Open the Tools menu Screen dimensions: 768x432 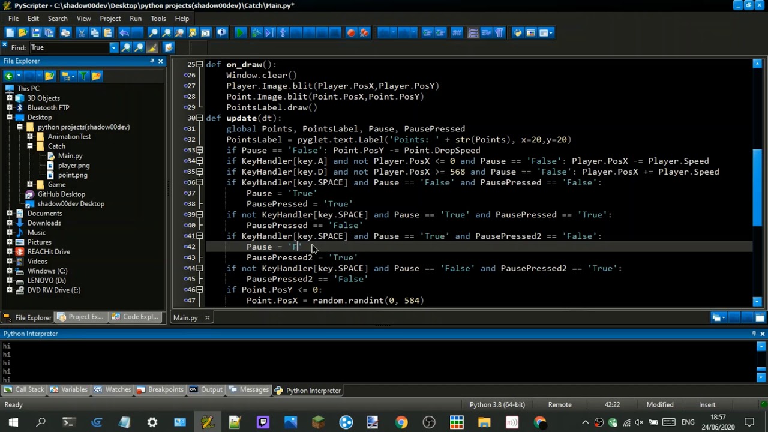click(158, 19)
